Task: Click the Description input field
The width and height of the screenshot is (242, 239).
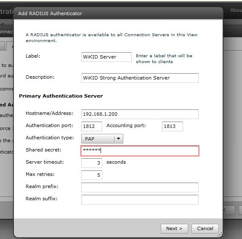Action: [140, 78]
